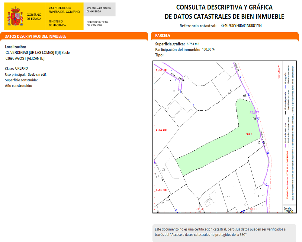The height and width of the screenshot is (242, 302).
Task: Click the '(UR LAS LOMAS)' street label top-left of map
Action: coord(178,77)
